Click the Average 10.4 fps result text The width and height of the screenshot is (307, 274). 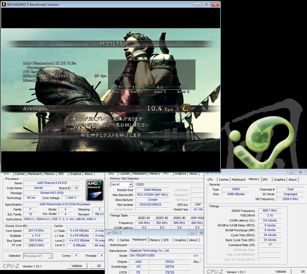(x=160, y=109)
